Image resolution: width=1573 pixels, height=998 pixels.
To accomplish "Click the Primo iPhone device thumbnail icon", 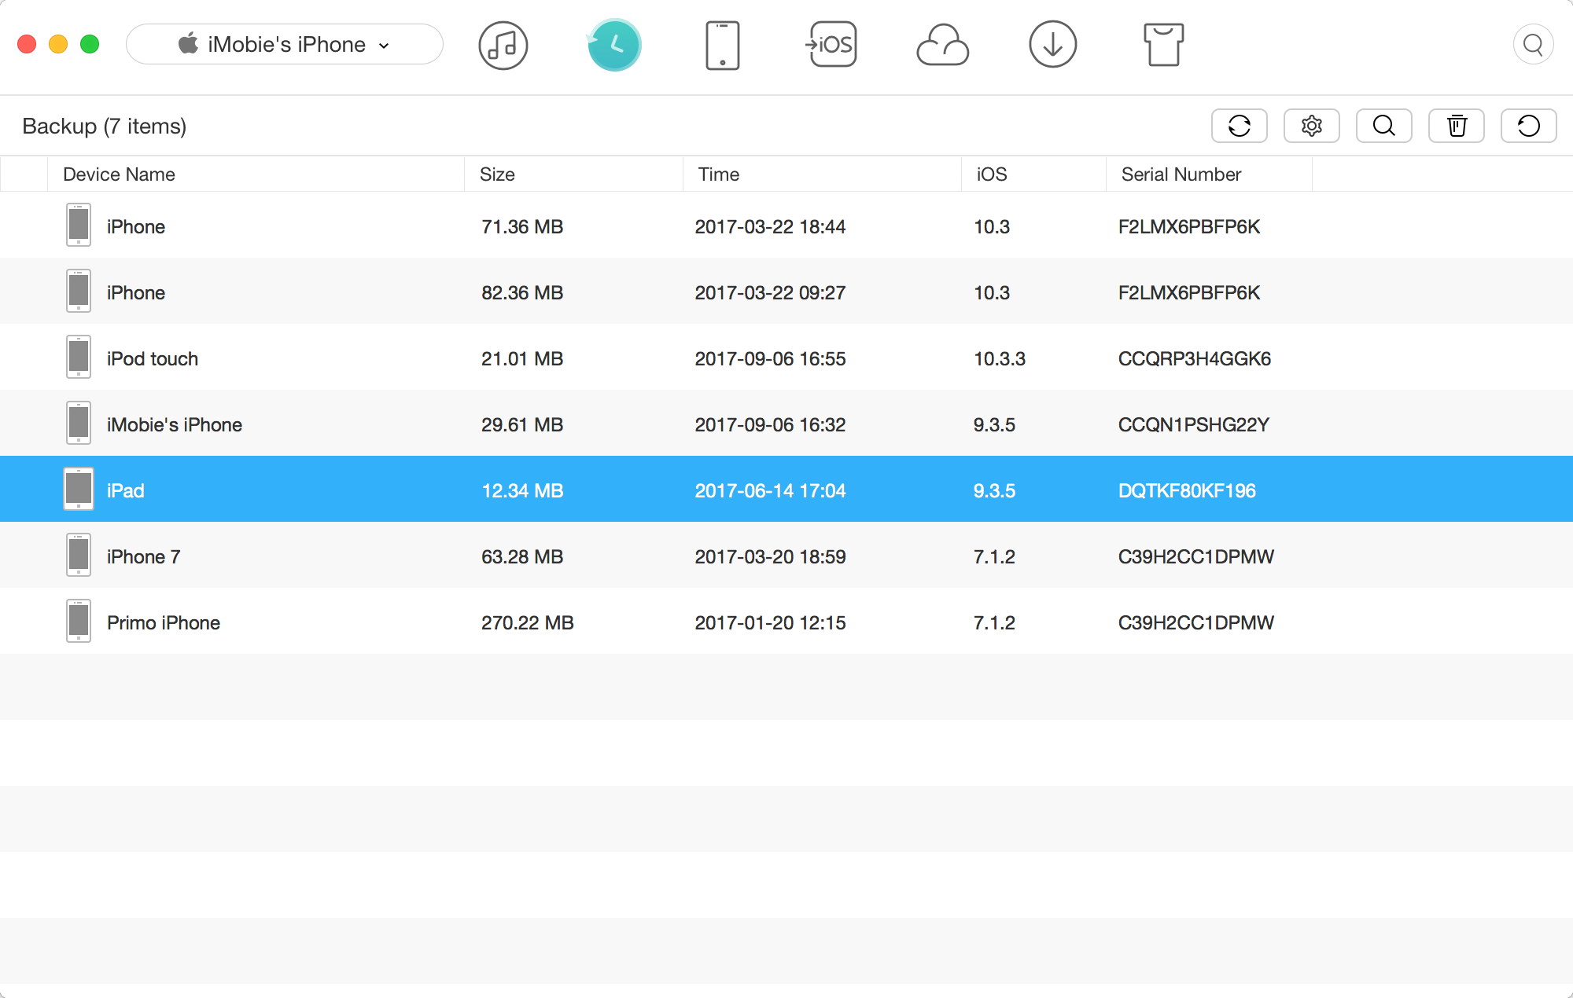I will 79,621.
